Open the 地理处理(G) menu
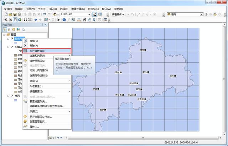Screen dimensions: 228x146 pos(78,9)
